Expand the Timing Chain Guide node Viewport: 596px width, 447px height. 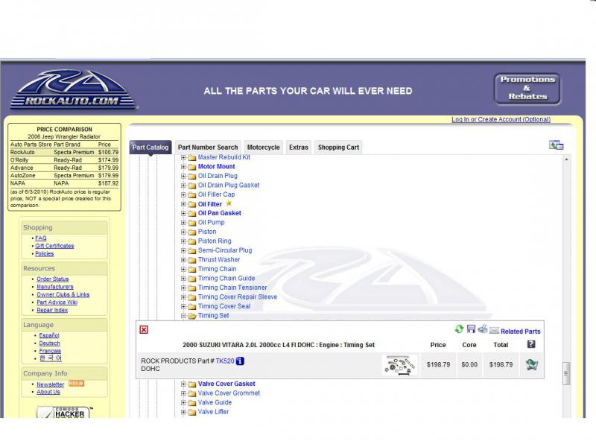coord(183,278)
